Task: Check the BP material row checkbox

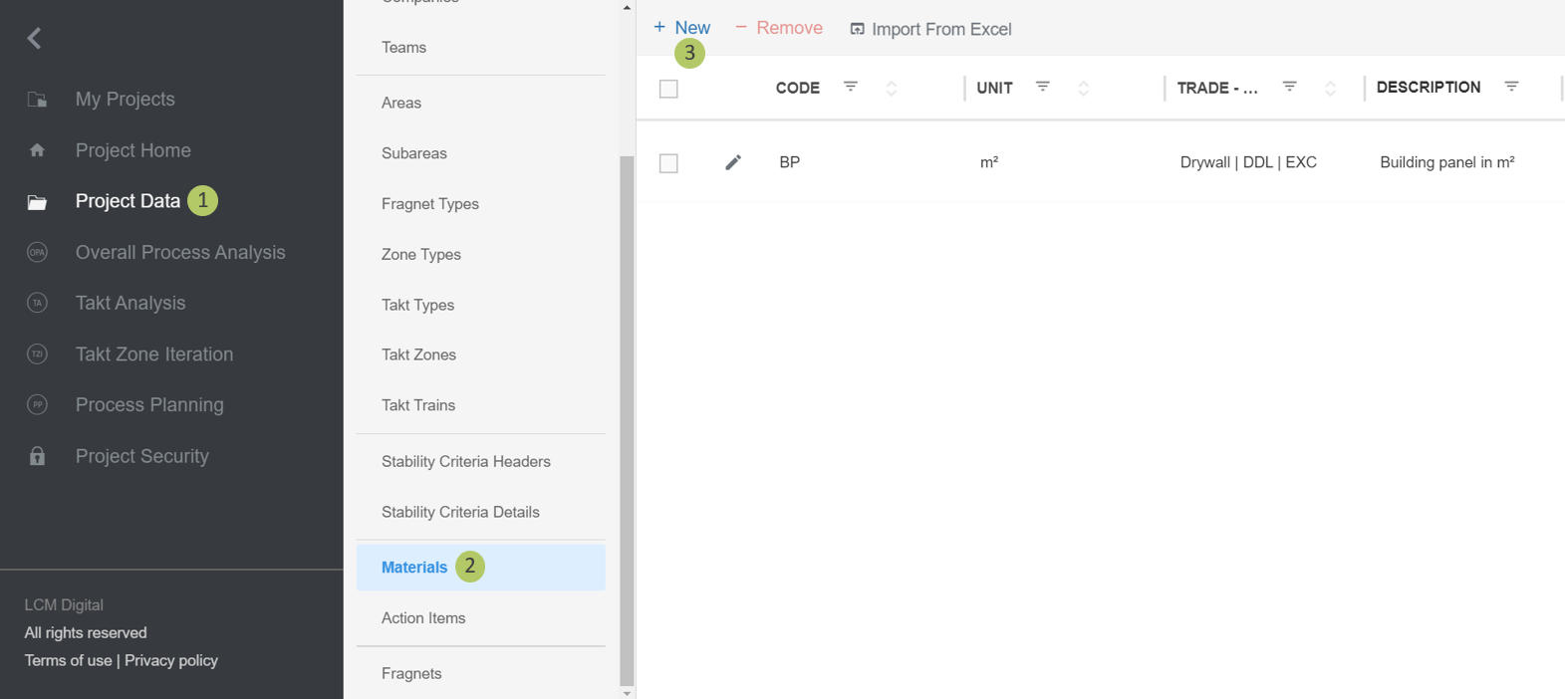Action: pyautogui.click(x=668, y=163)
